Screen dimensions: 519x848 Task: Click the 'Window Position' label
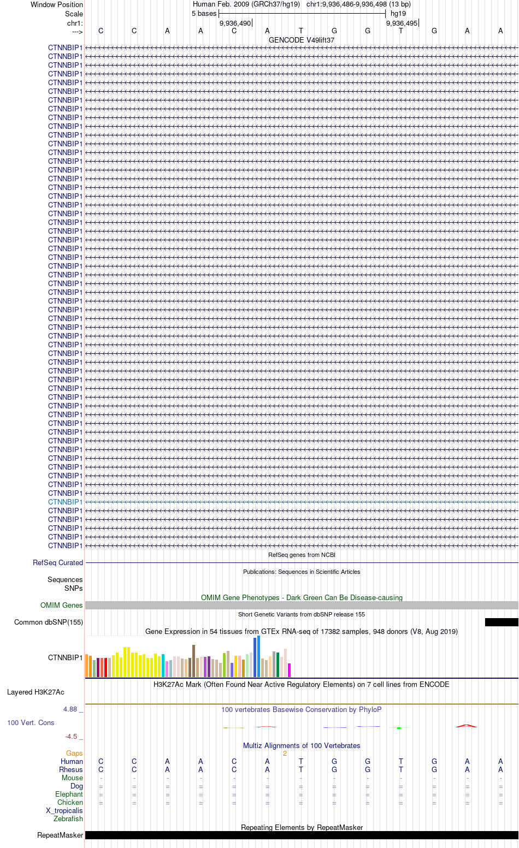pyautogui.click(x=57, y=4)
